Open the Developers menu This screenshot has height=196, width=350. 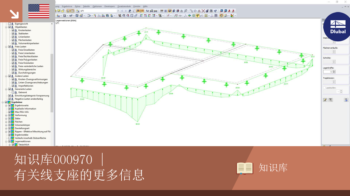click(x=109, y=6)
